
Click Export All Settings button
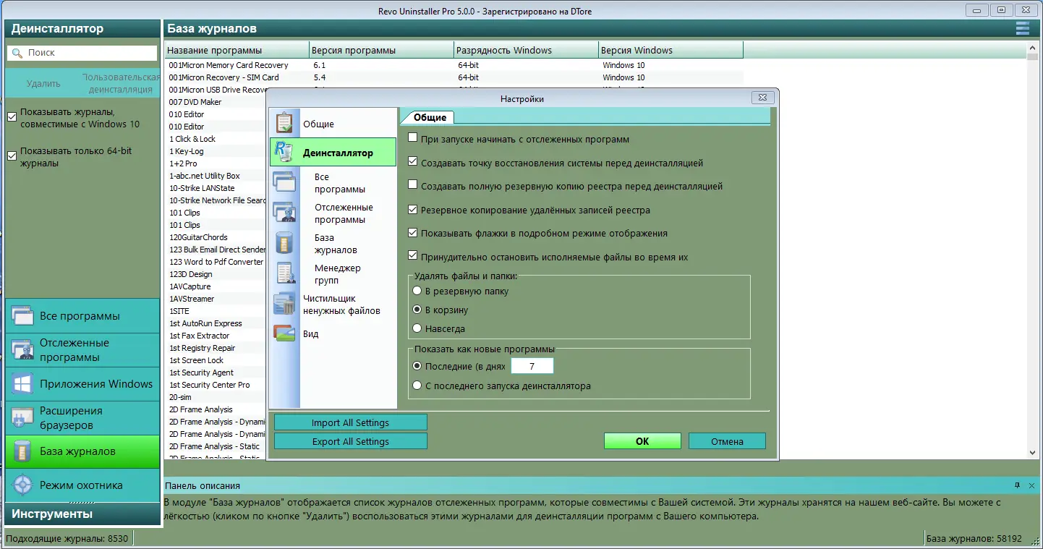click(x=351, y=441)
